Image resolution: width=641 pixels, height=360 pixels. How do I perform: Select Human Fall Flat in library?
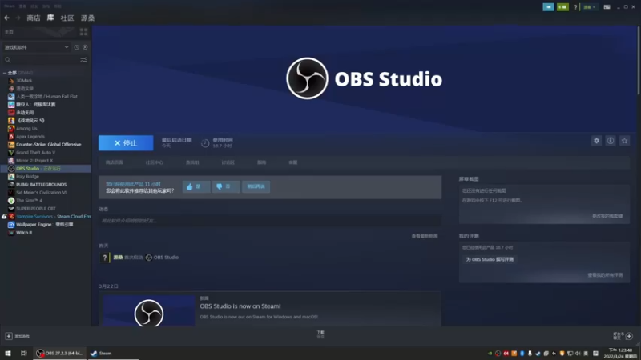pyautogui.click(x=46, y=96)
